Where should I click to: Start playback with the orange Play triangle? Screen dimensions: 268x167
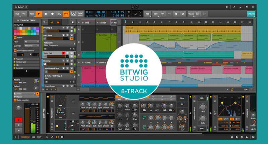(x=39, y=14)
